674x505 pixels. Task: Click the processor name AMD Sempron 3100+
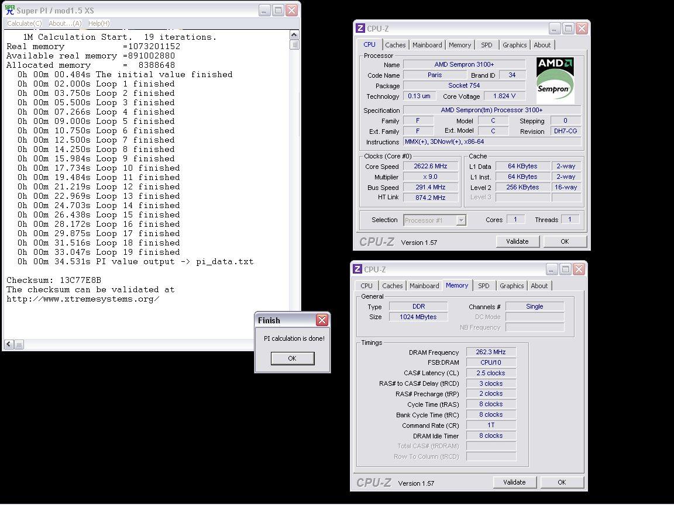464,64
